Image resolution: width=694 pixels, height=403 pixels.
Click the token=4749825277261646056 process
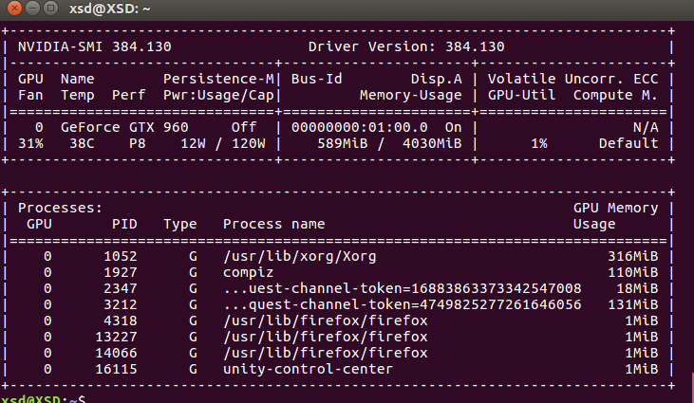point(402,305)
